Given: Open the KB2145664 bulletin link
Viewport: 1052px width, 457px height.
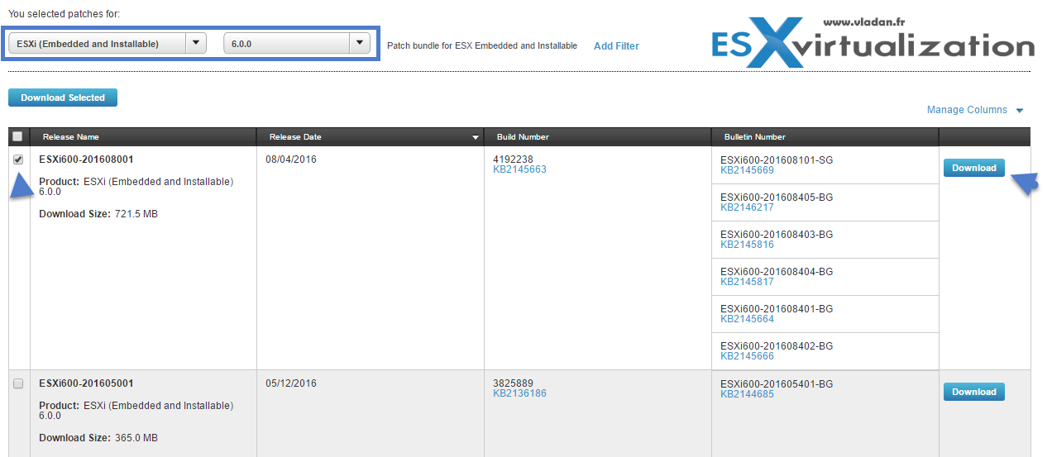Looking at the screenshot, I should 747,319.
